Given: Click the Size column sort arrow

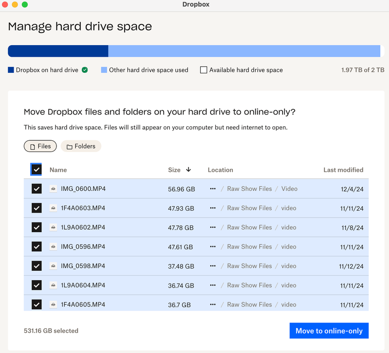Looking at the screenshot, I should pyautogui.click(x=188, y=170).
